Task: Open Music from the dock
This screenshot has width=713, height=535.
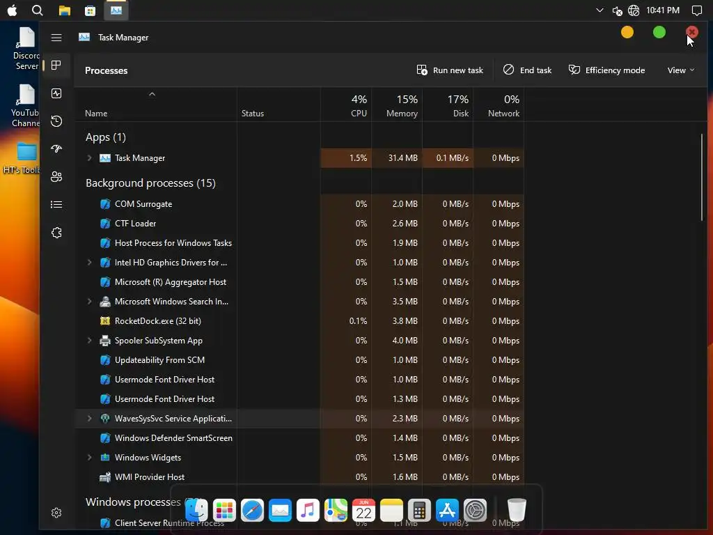Action: coord(308,510)
